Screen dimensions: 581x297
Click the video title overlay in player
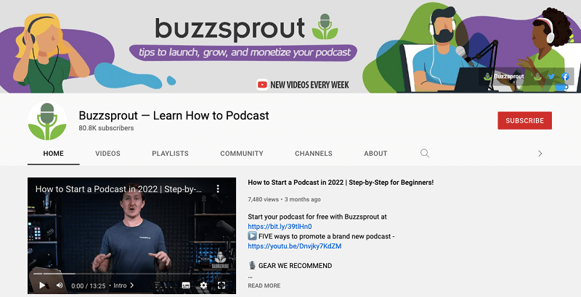(118, 189)
